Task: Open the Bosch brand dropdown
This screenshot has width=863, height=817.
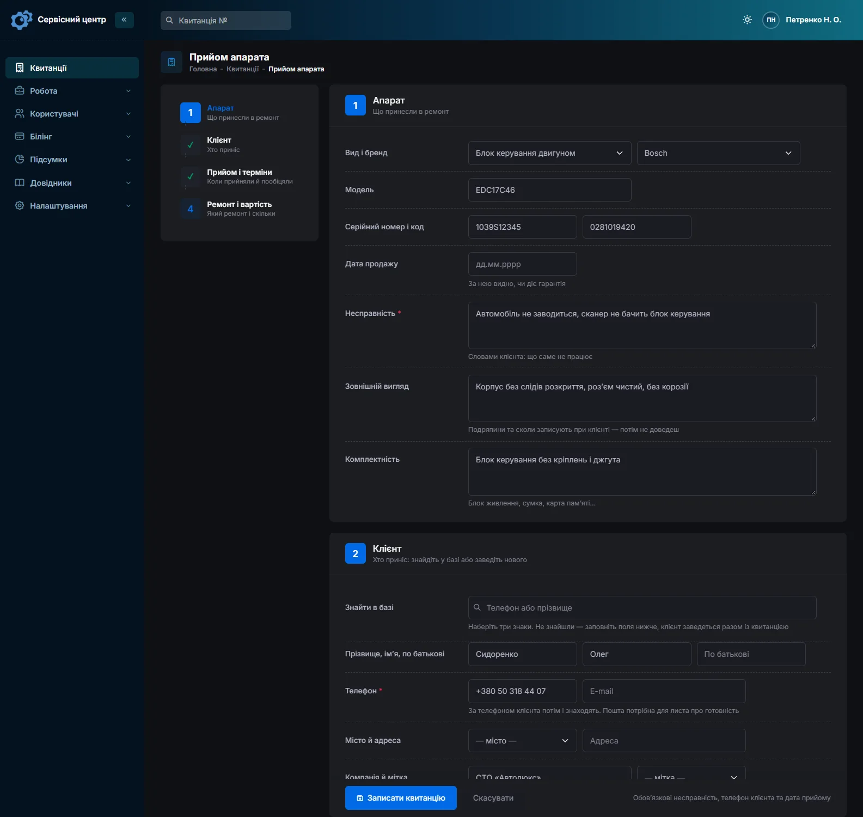Action: pyautogui.click(x=718, y=153)
